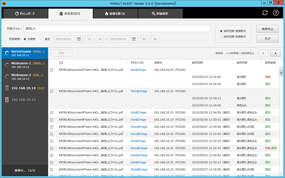Open the help question mark icon
The width and height of the screenshot is (285, 178).
pos(276,13)
